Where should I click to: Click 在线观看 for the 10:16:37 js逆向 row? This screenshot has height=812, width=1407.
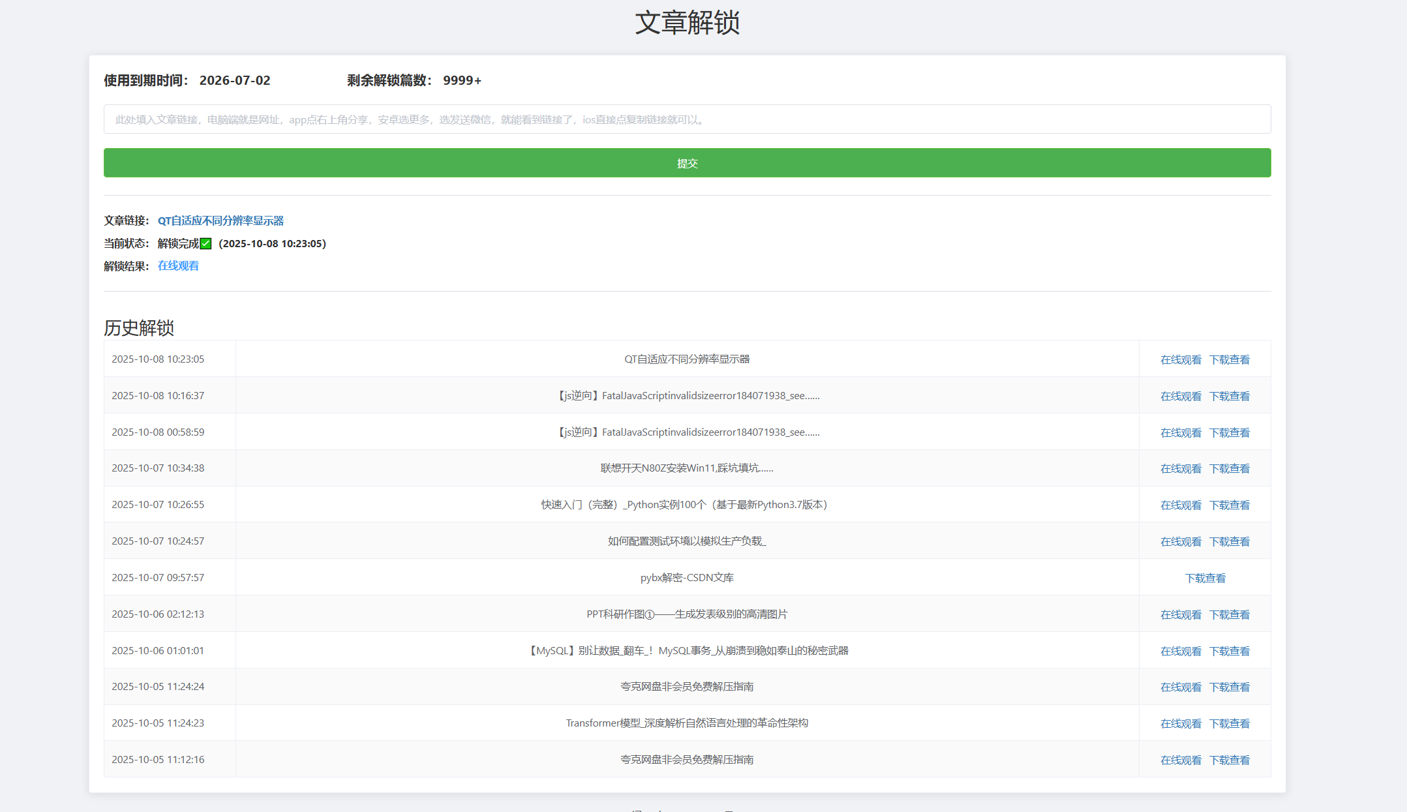pyautogui.click(x=1180, y=396)
